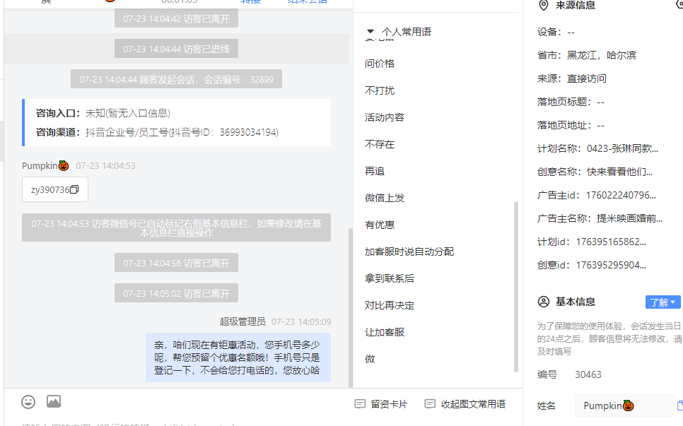683x426 pixels.
Task: Select the quick phrase 微信上发
Action: coord(385,198)
